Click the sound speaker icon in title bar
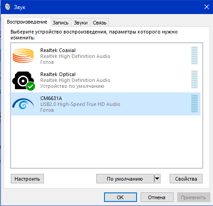This screenshot has height=206, width=213. (8, 7)
